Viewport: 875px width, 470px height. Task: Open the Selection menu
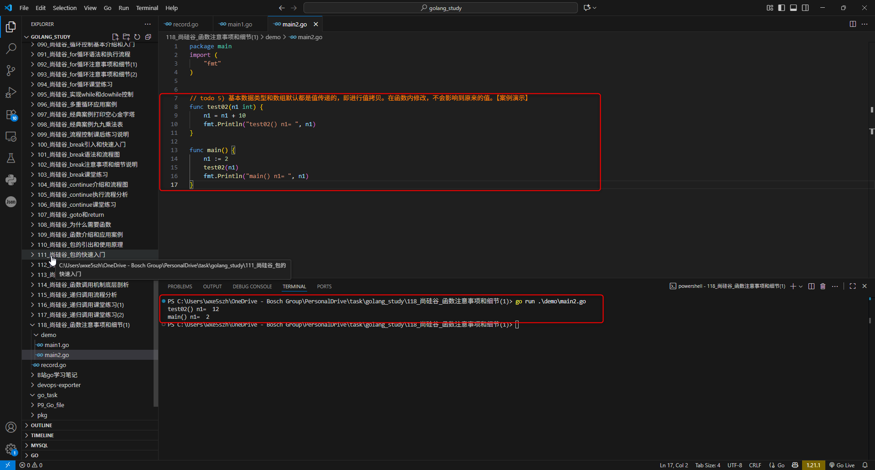[x=65, y=8]
